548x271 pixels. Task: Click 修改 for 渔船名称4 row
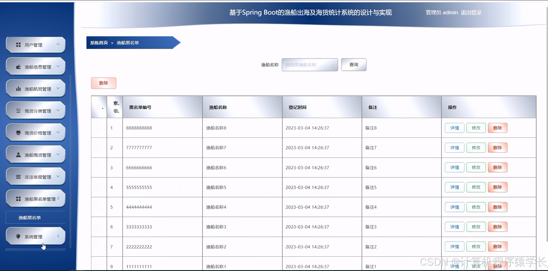pyautogui.click(x=476, y=207)
